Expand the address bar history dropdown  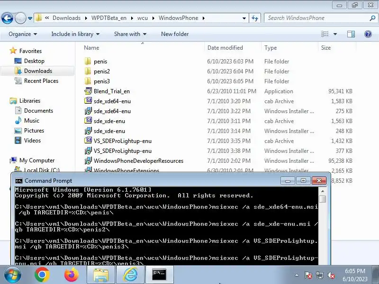[x=244, y=18]
